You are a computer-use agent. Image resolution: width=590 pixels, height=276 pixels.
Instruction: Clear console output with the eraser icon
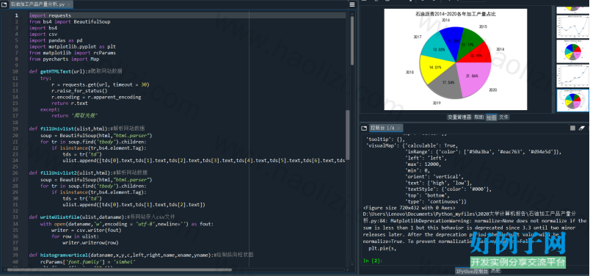click(582, 128)
